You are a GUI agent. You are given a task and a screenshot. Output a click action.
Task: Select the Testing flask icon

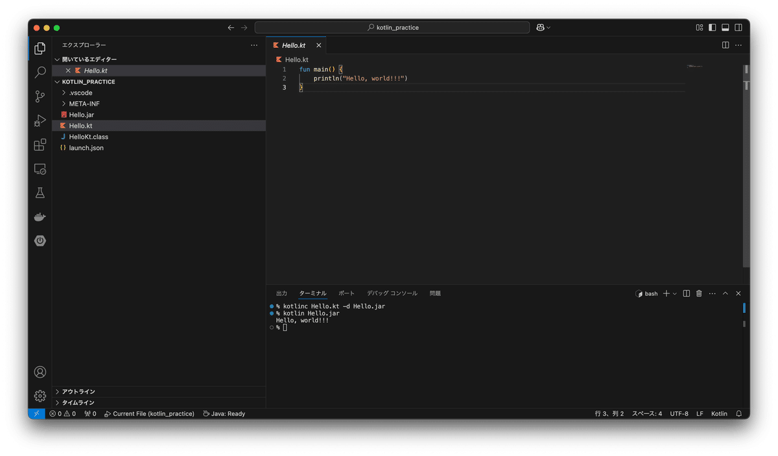tap(40, 192)
